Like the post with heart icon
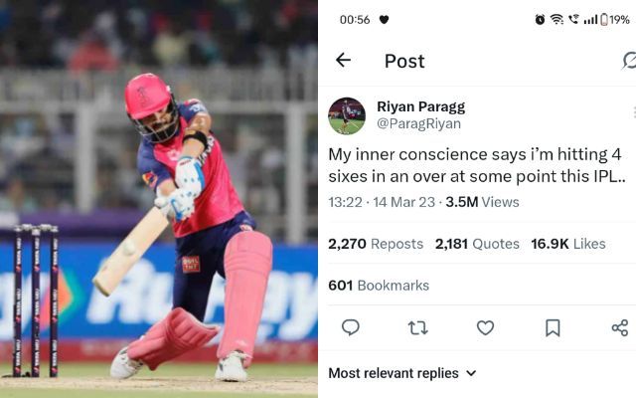Screen dimensions: 636x398 (485, 327)
